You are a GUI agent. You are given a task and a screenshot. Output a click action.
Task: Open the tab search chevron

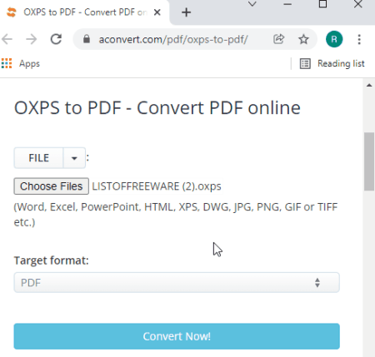(252, 4)
